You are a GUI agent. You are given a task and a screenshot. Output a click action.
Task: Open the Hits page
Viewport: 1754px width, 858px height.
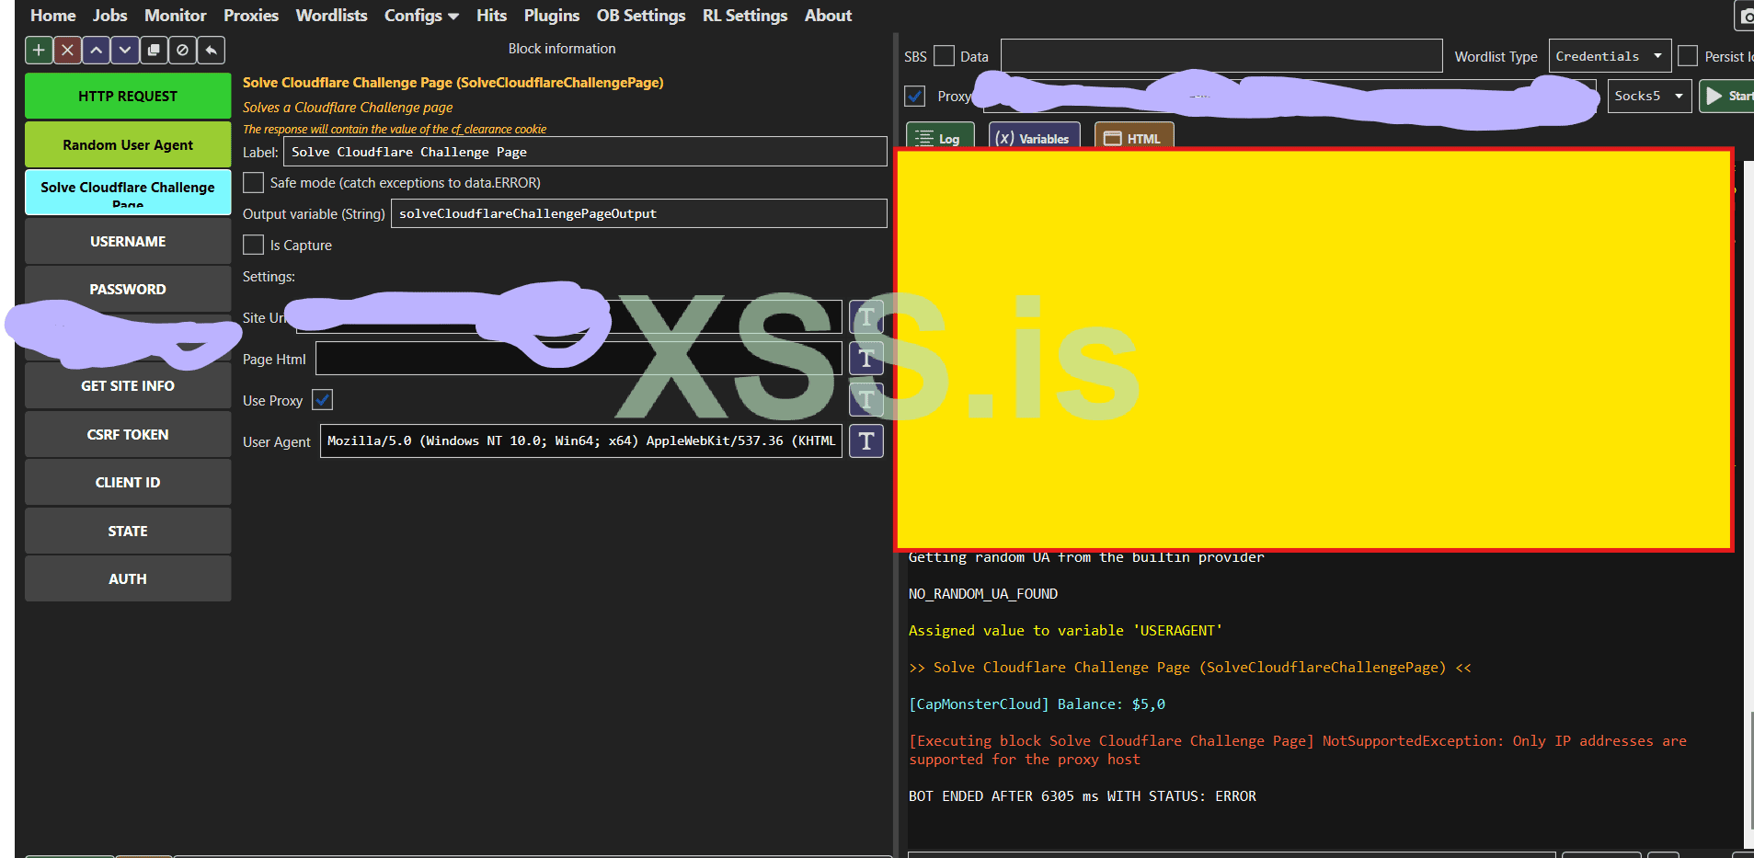(x=491, y=16)
